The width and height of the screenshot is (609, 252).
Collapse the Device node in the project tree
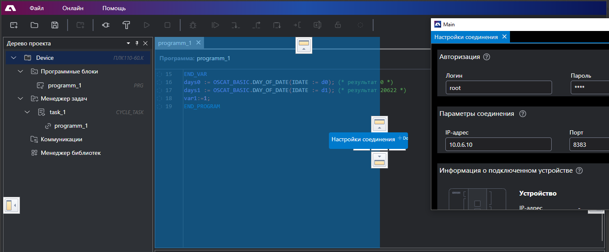[14, 58]
